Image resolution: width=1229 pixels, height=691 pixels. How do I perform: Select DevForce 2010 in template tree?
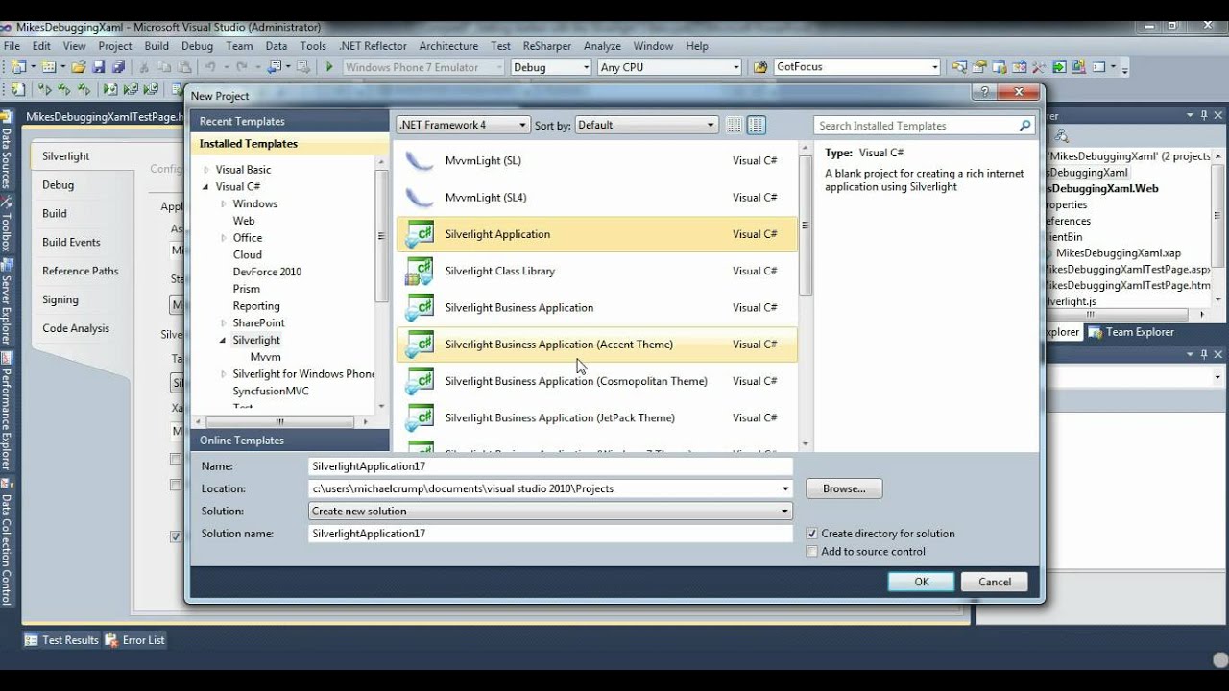pos(267,272)
